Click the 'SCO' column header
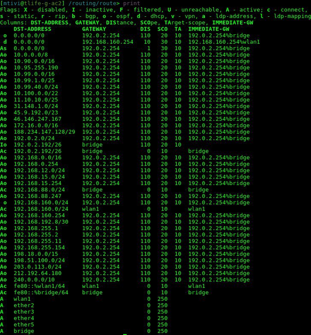This screenshot has height=335, width=311. pyautogui.click(x=163, y=29)
